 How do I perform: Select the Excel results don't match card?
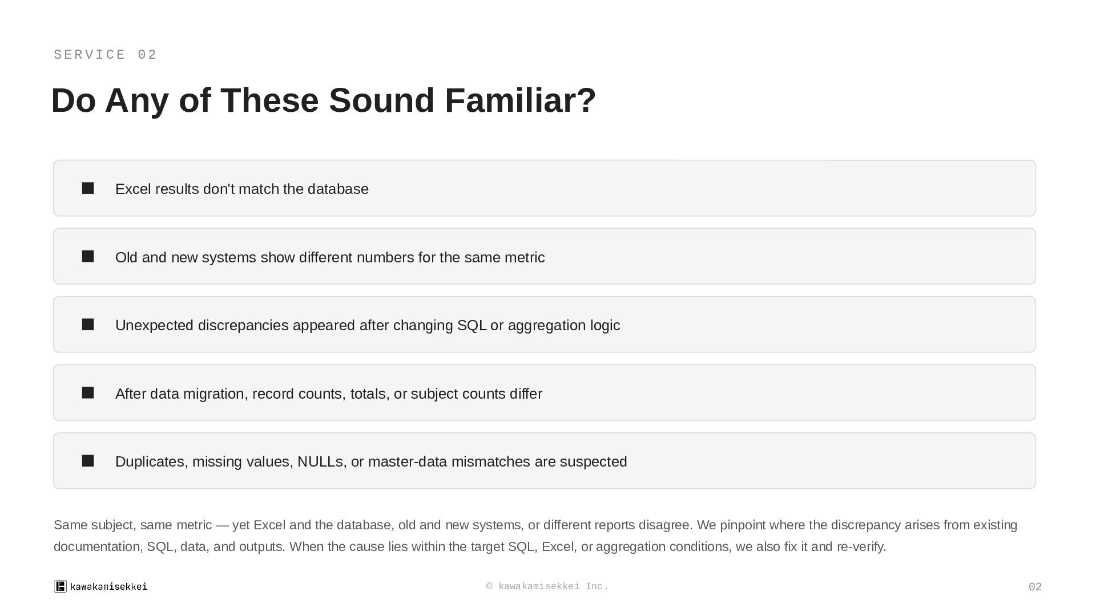(x=545, y=188)
